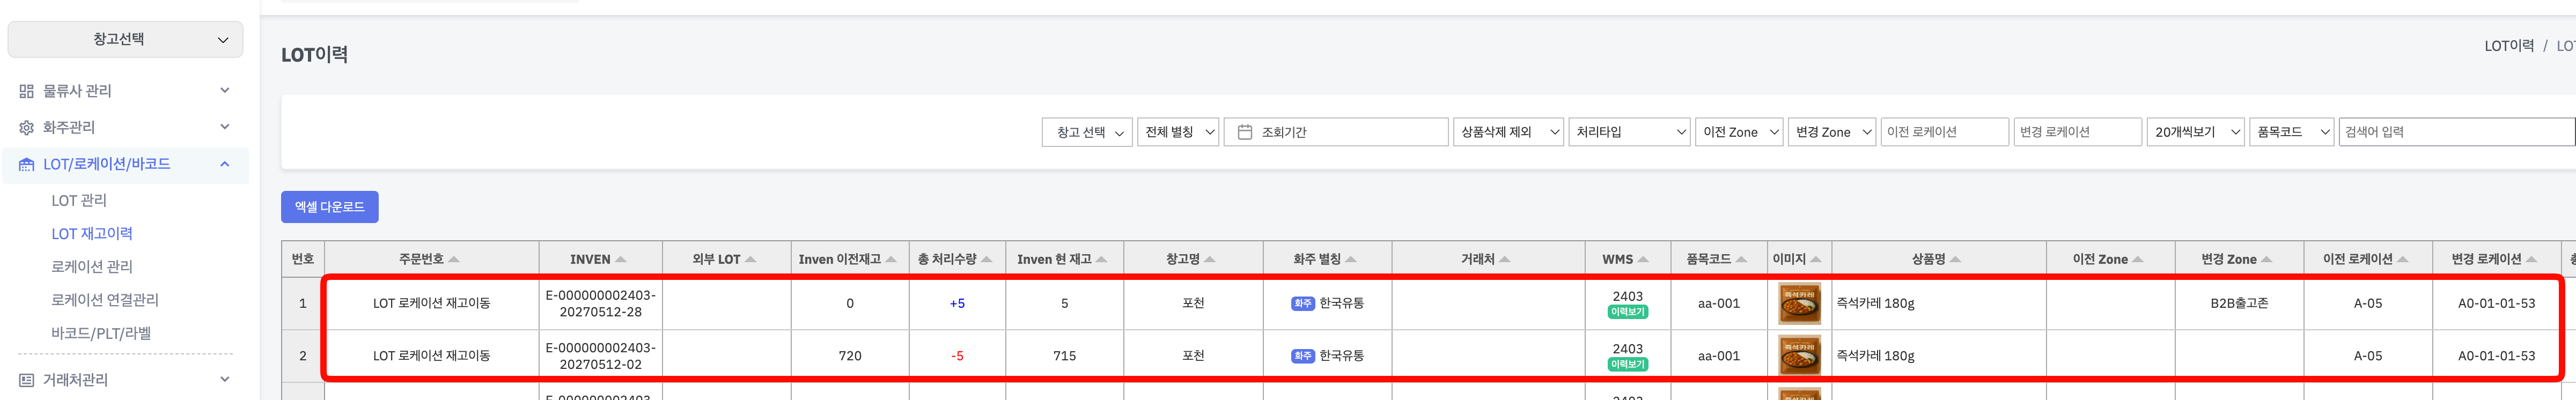
Task: Open the 20개씩보기 page size dropdown
Action: [2196, 132]
